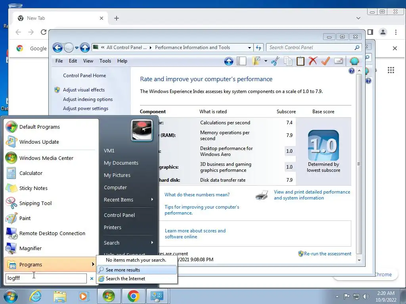The width and height of the screenshot is (406, 304).
Task: Open Paint from Start menu
Action: click(51, 218)
